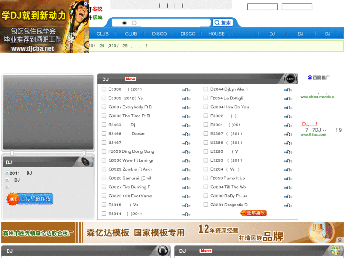Headphone icon beside F2054 La Bottigli
Viewport: 345px width, 258px height.
pyautogui.click(x=288, y=99)
